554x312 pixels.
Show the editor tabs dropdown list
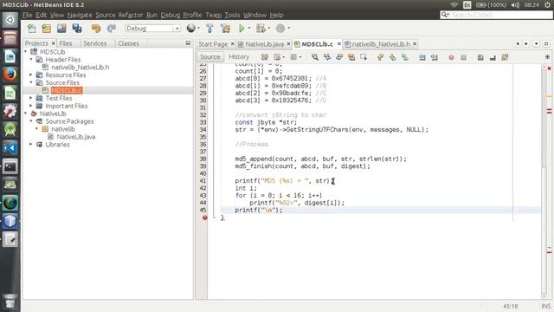point(537,44)
